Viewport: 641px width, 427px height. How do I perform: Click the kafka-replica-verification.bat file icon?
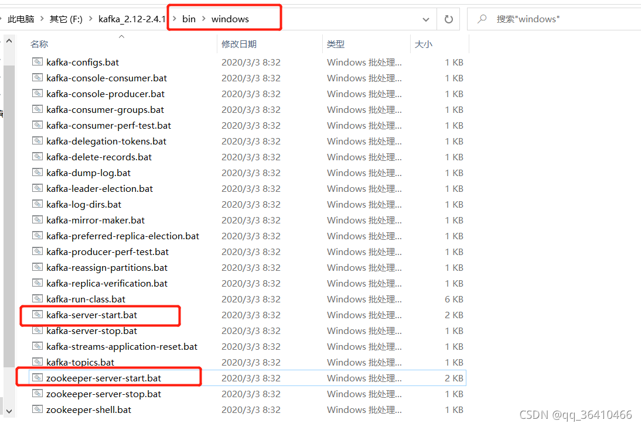tap(37, 283)
